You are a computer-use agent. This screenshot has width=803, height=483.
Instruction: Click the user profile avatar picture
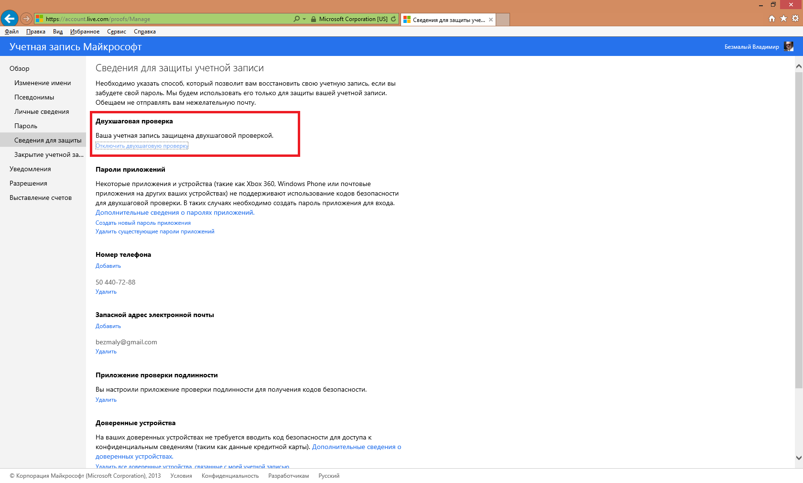click(789, 46)
